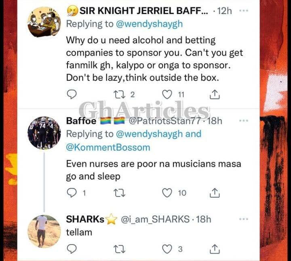The width and height of the screenshot is (291, 261).
Task: Share the SIR KNIGHT JERRIEL tweet
Action: click(x=215, y=94)
